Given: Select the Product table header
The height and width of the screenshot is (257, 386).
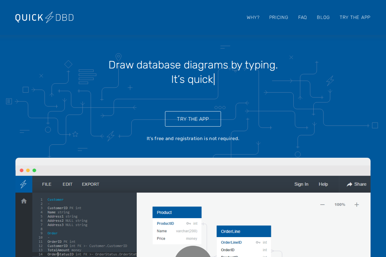Looking at the screenshot, I should tap(177, 212).
